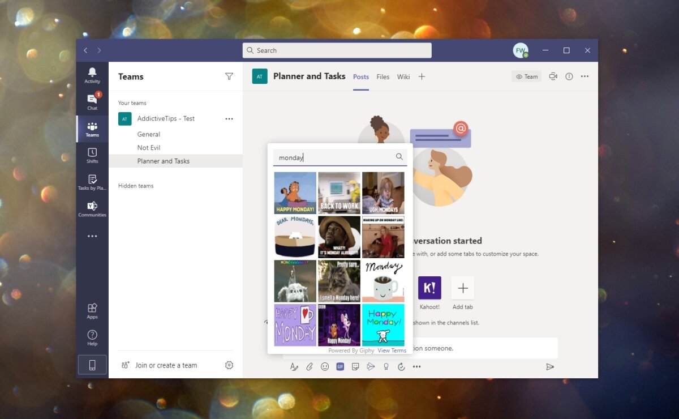The width and height of the screenshot is (679, 419).
Task: Select the emoji picker in the compose bar
Action: click(325, 366)
